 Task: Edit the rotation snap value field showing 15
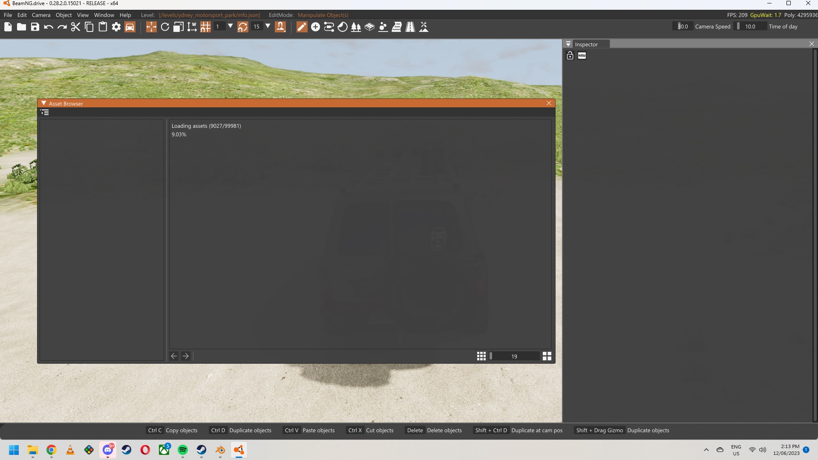[257, 26]
